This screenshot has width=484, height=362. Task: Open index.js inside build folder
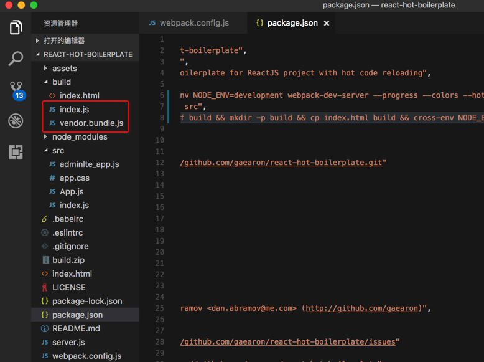point(85,110)
